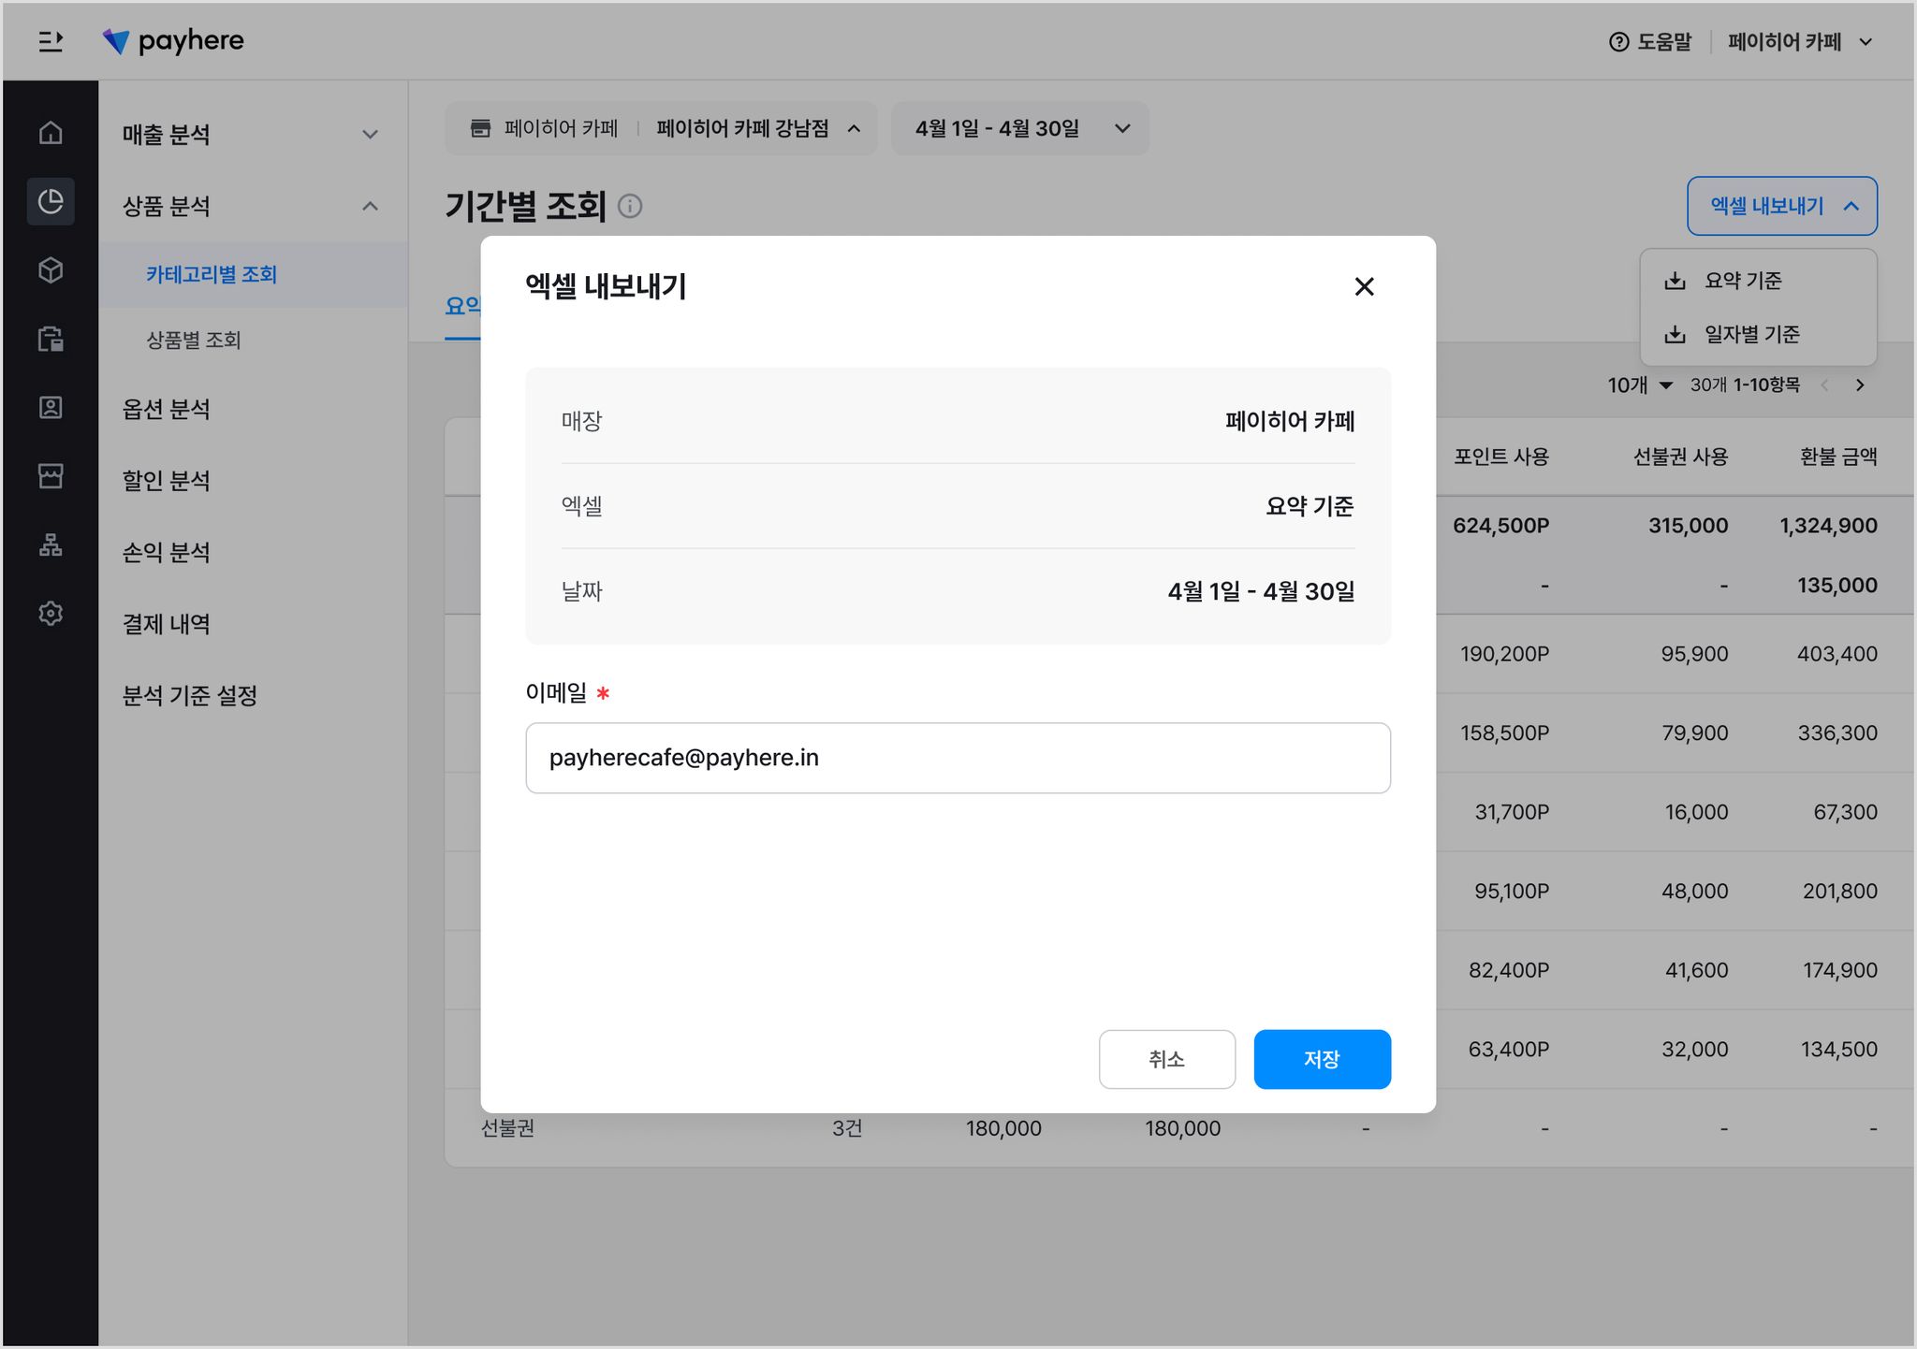The image size is (1917, 1349).
Task: Click the 190,200P points cell
Action: click(1505, 654)
